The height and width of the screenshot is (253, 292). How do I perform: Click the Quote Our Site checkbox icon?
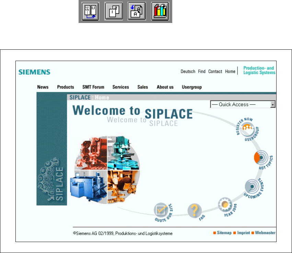[161, 210]
